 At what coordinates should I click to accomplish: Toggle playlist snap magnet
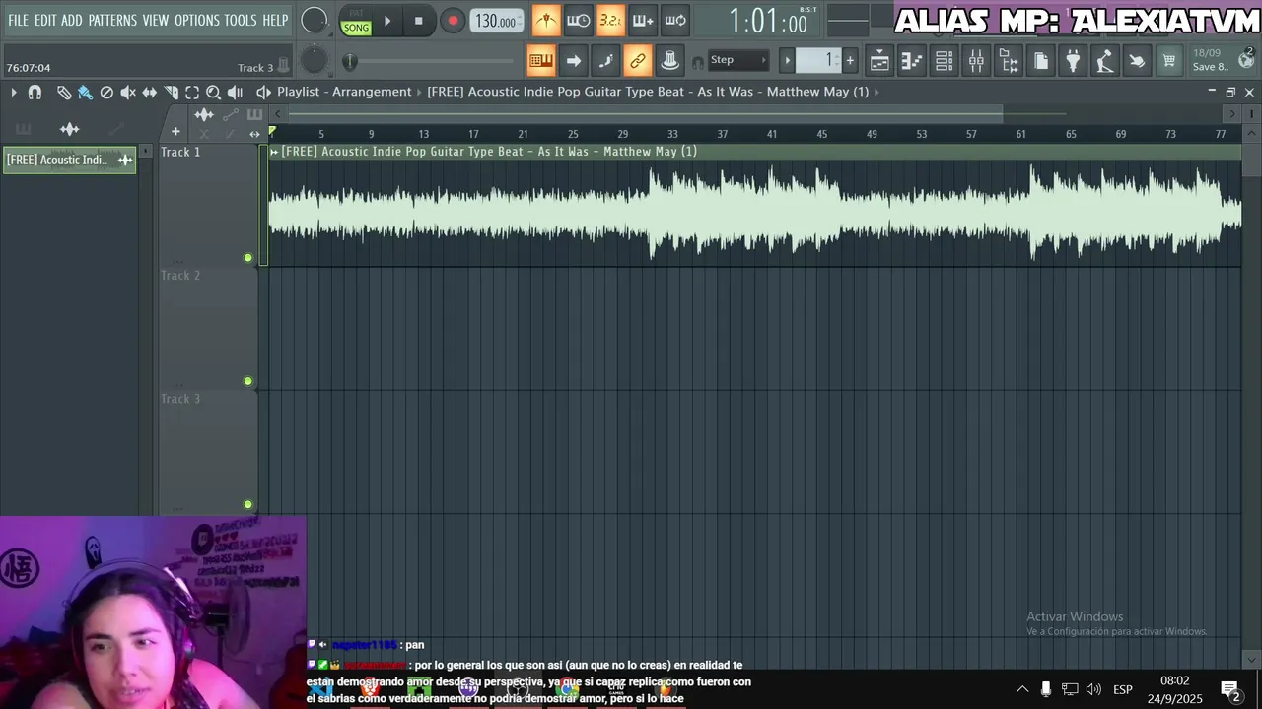tap(35, 92)
